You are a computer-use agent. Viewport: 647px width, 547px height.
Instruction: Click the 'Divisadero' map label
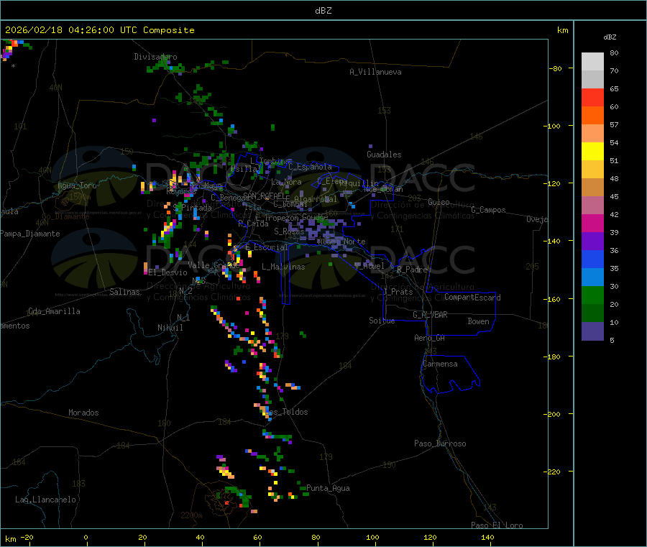[x=155, y=57]
